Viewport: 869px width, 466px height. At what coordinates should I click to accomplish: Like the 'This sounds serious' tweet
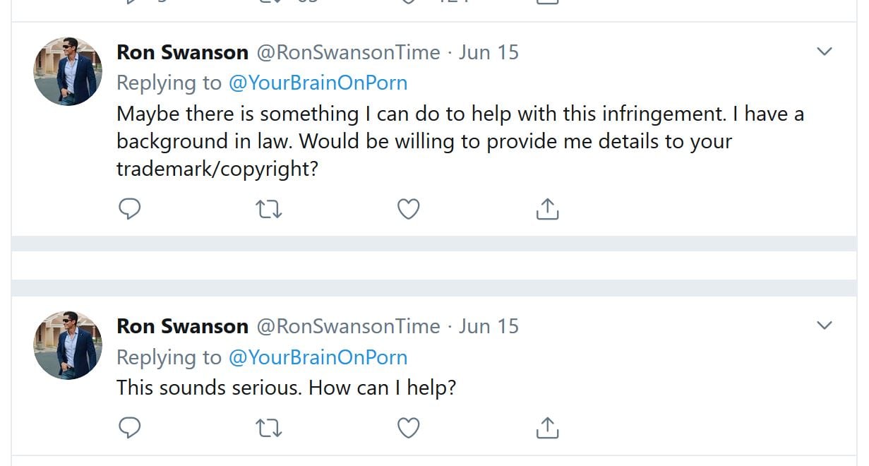click(409, 428)
